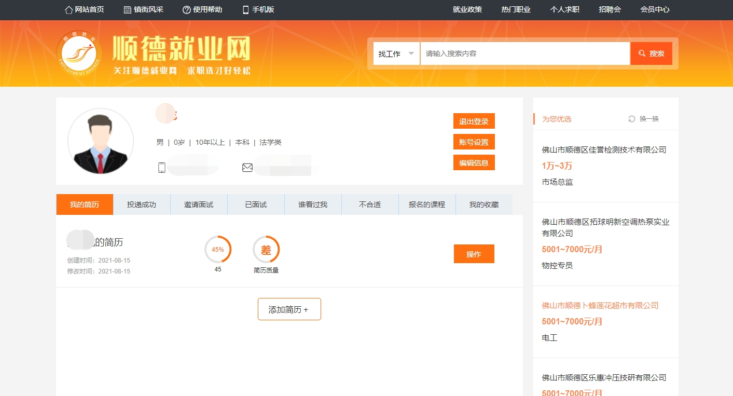Click the 退出登录 button
Viewport: 733px width, 396px height.
pos(474,121)
